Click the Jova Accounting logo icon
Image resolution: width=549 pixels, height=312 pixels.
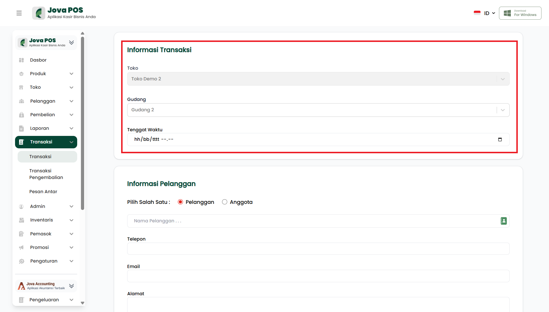[21, 286]
